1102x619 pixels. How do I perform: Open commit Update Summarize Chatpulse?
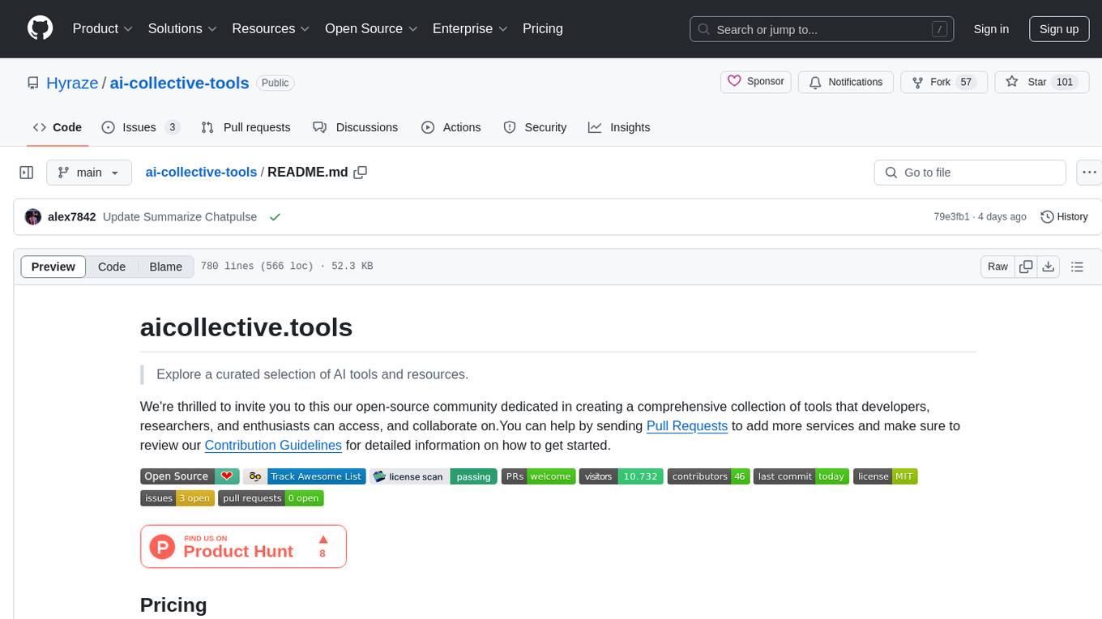pyautogui.click(x=180, y=217)
